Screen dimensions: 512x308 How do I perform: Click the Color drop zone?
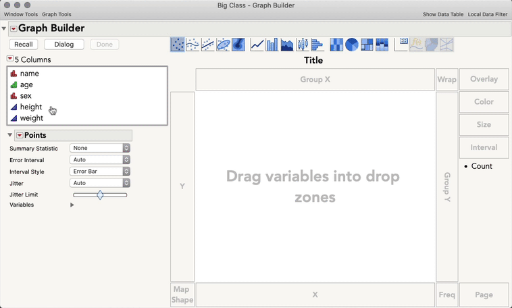[x=484, y=101]
